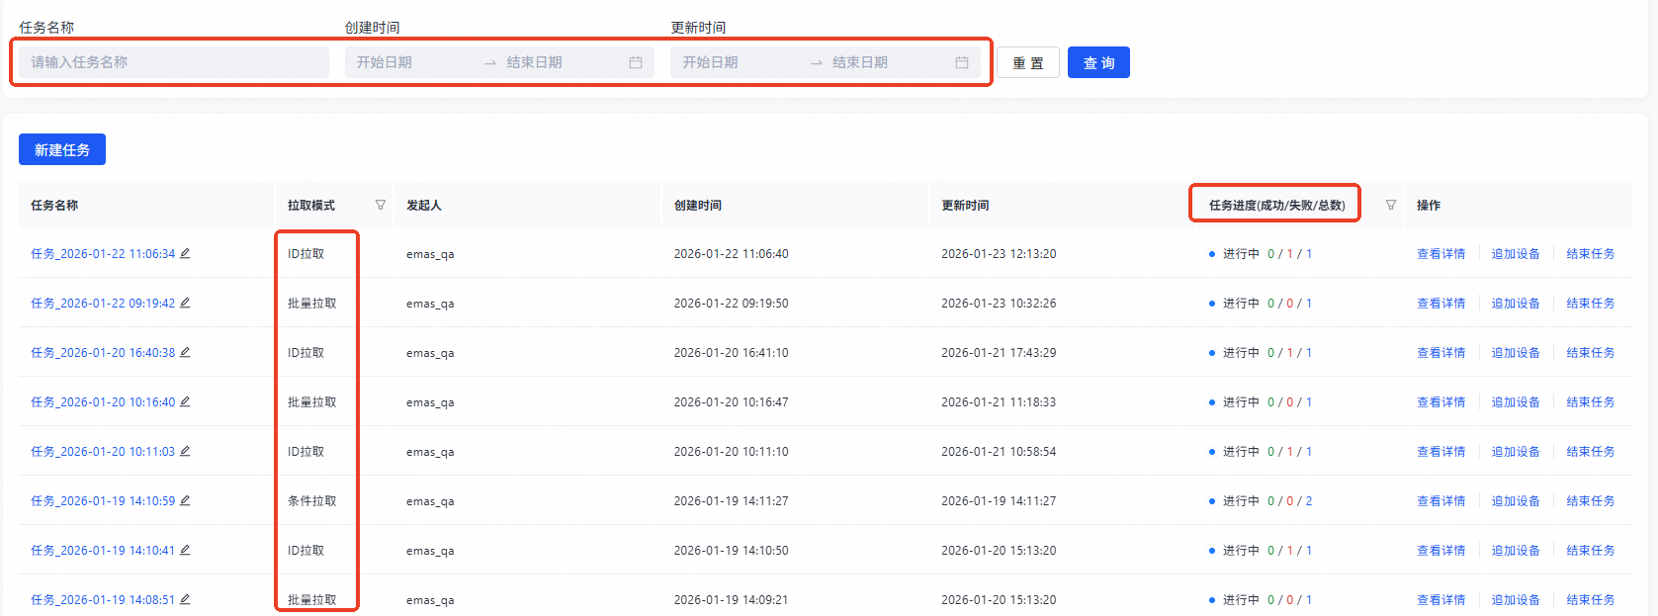Click 结束任务 for task created 2026-01-19 14:11:27
1658x616 pixels.
click(x=1591, y=501)
